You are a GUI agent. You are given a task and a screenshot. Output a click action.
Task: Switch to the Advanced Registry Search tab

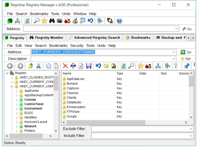(94, 38)
